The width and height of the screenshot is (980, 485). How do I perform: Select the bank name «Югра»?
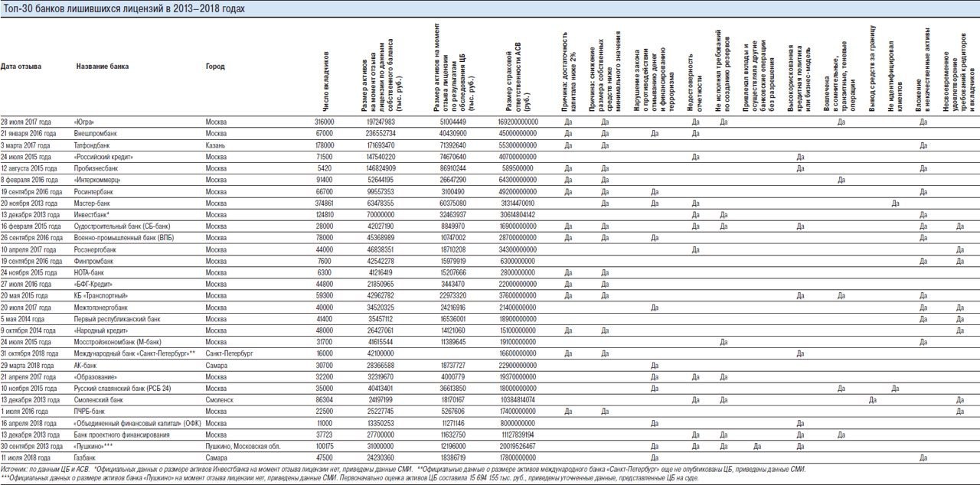tap(84, 122)
